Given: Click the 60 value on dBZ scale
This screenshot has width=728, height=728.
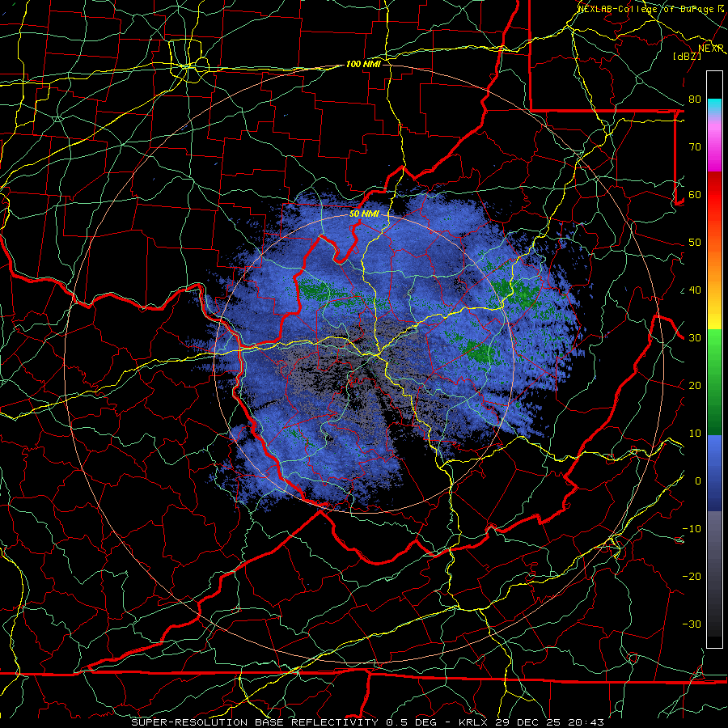Looking at the screenshot, I should point(695,195).
